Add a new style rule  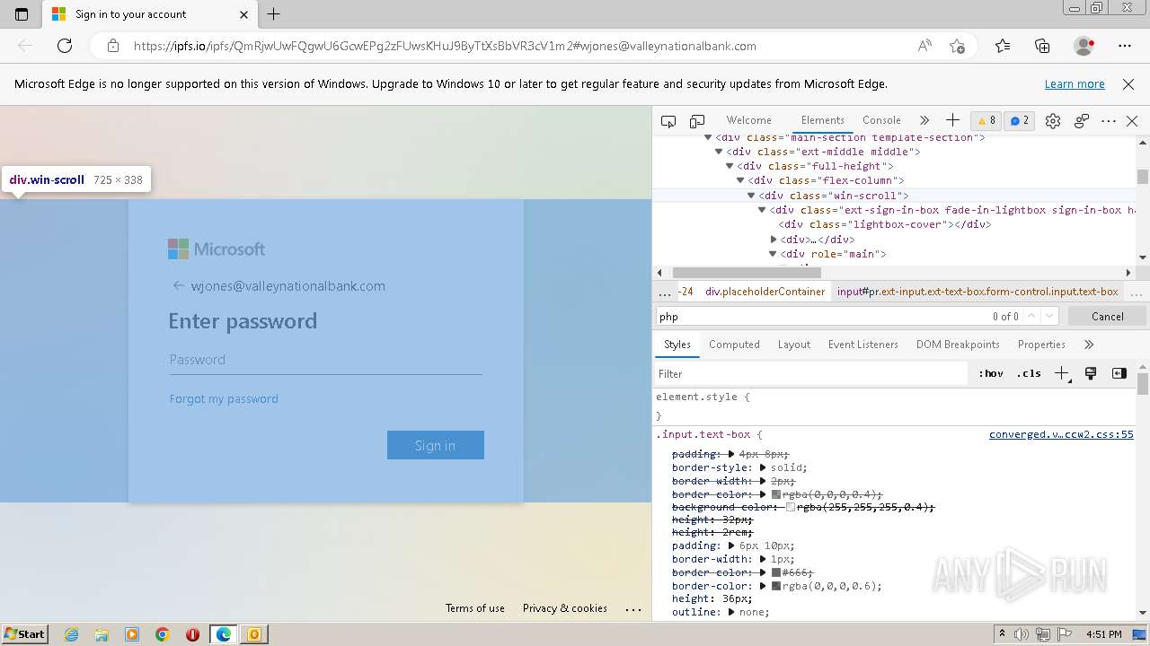click(1062, 373)
